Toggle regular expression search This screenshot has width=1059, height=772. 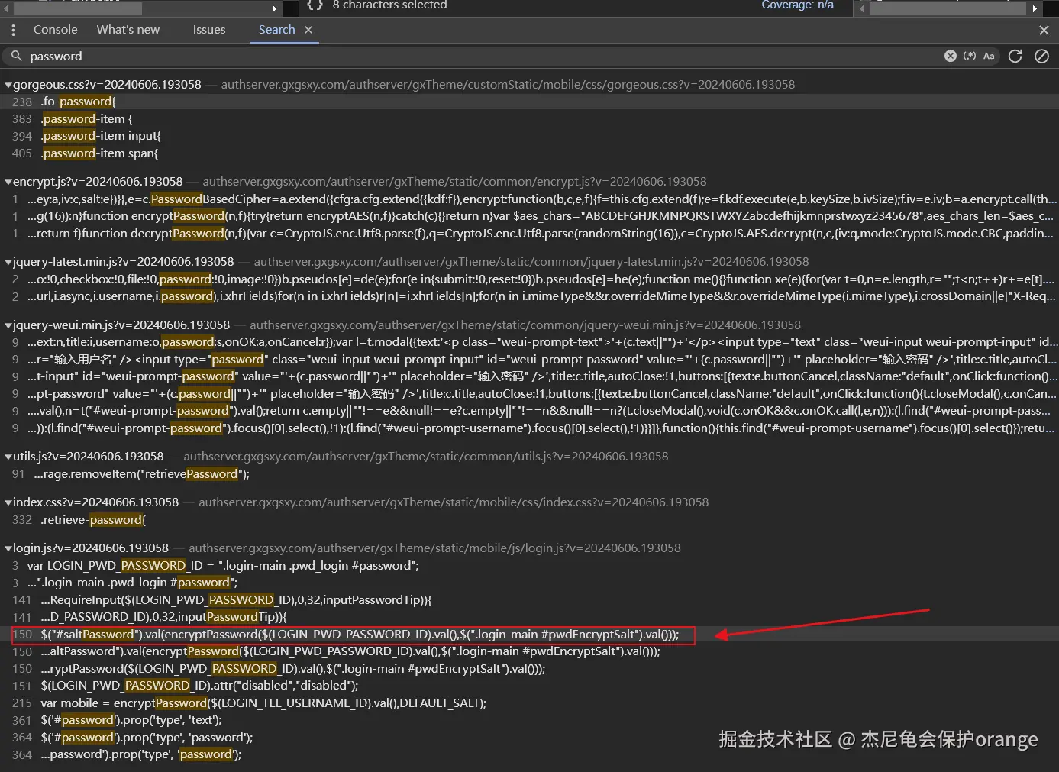coord(970,56)
